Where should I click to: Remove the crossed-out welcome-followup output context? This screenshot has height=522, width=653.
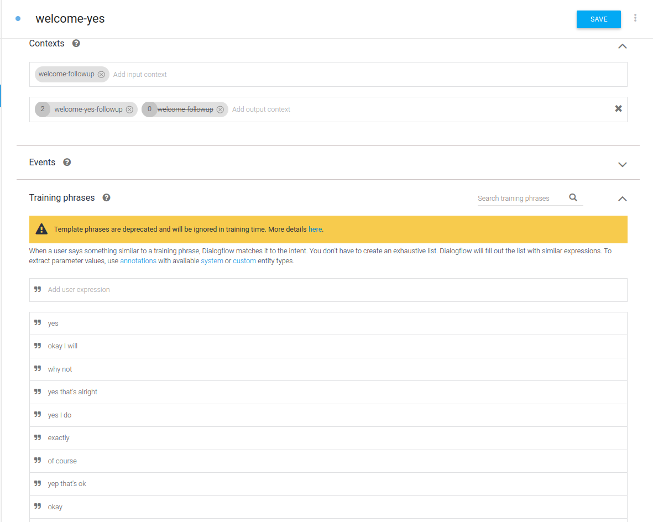pyautogui.click(x=220, y=109)
